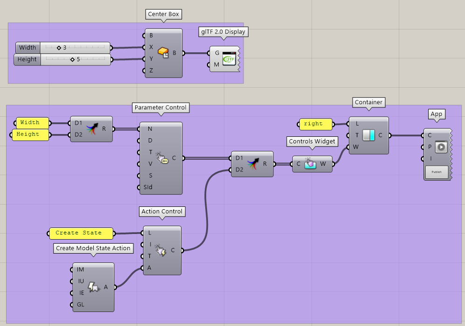This screenshot has width=465, height=326.
Task: Click the C input of App component
Action: pos(430,135)
